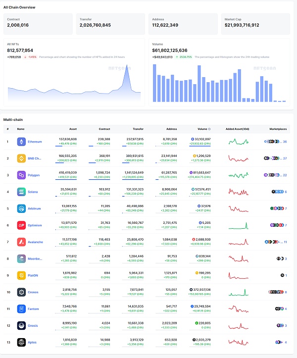Open the Ethereum chain link
Screen dimensions: 297x358
pos(35,142)
